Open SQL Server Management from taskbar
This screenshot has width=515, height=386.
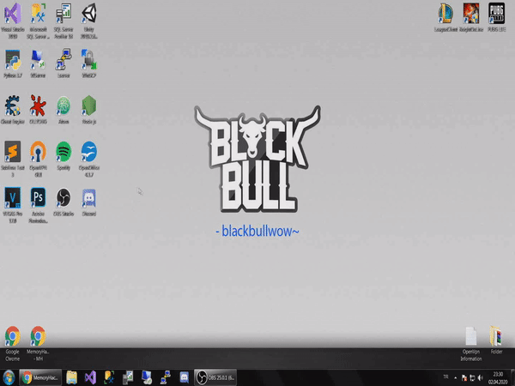click(109, 377)
